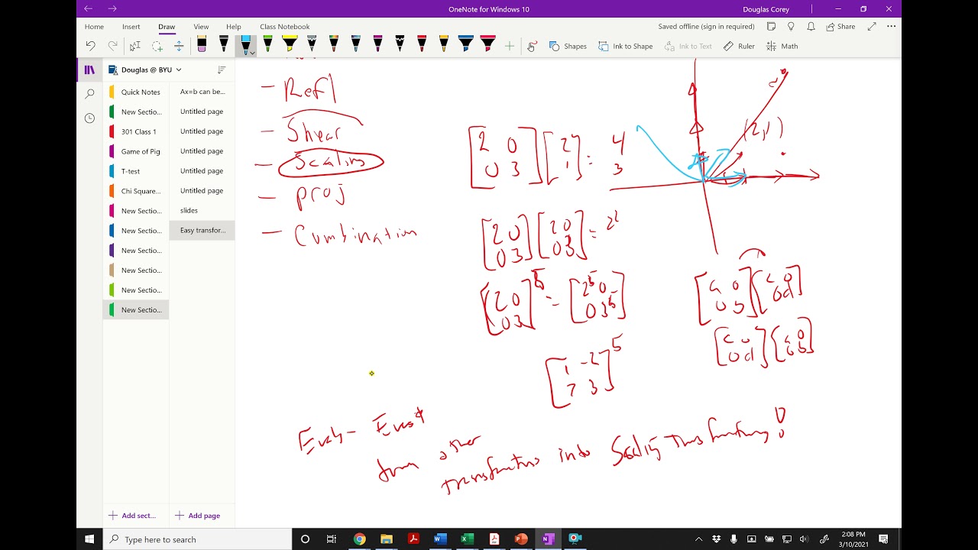
Task: Add a new pen with plus icon
Action: pos(510,46)
